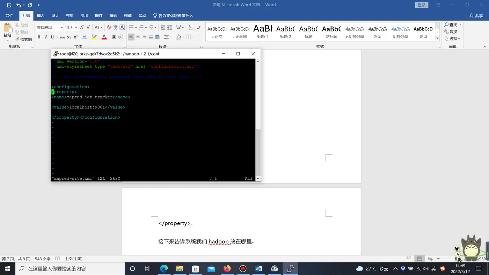Click the phonetic guide (拼音) icon
Image resolution: width=489 pixels, height=275 pixels.
click(x=116, y=27)
